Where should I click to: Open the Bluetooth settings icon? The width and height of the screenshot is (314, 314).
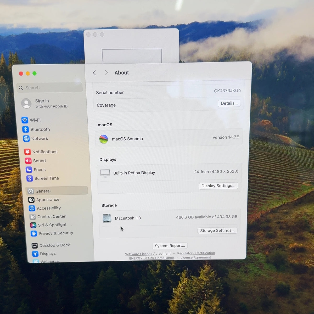pyautogui.click(x=26, y=129)
